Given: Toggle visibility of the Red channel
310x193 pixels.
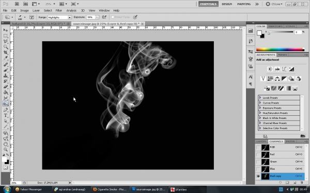Looking at the screenshot, I should pos(258,154).
